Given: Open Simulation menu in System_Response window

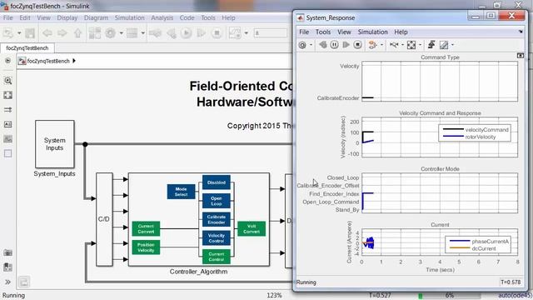Looking at the screenshot, I should [372, 32].
